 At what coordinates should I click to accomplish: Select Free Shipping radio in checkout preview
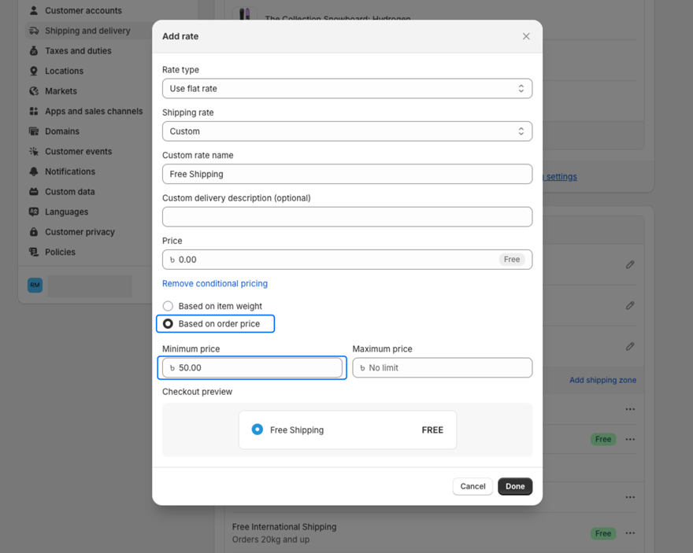pyautogui.click(x=257, y=429)
